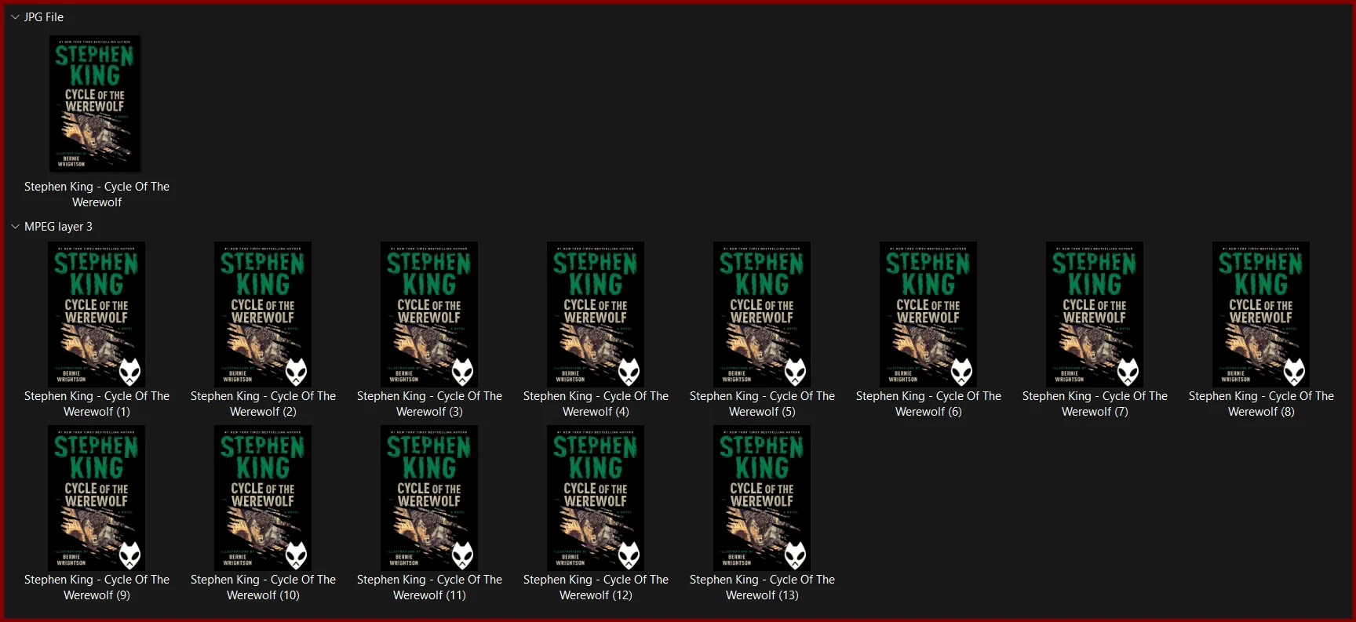This screenshot has width=1356, height=622.
Task: Click the 'JPG File' group header label
Action: tap(44, 16)
